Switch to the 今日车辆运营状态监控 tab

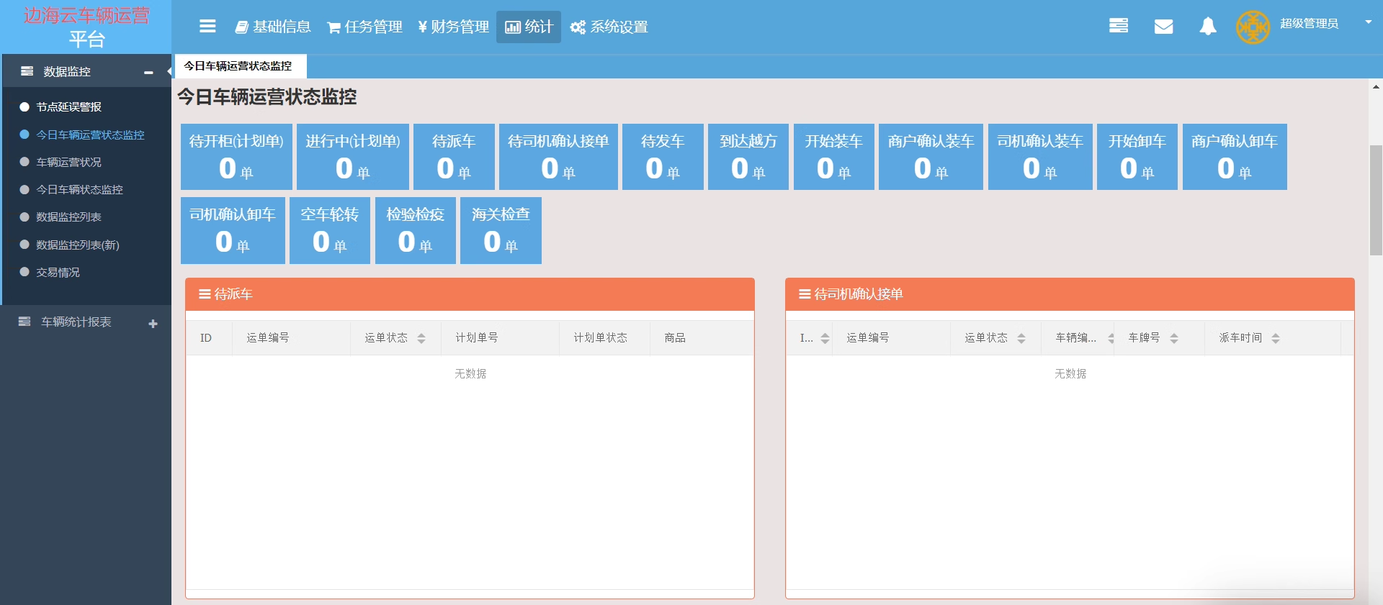pos(241,66)
